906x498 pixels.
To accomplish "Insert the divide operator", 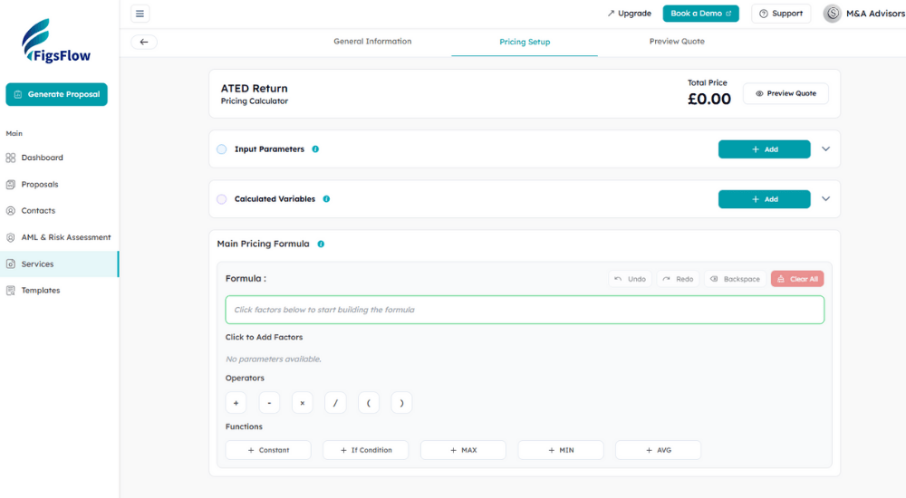I will pos(335,403).
